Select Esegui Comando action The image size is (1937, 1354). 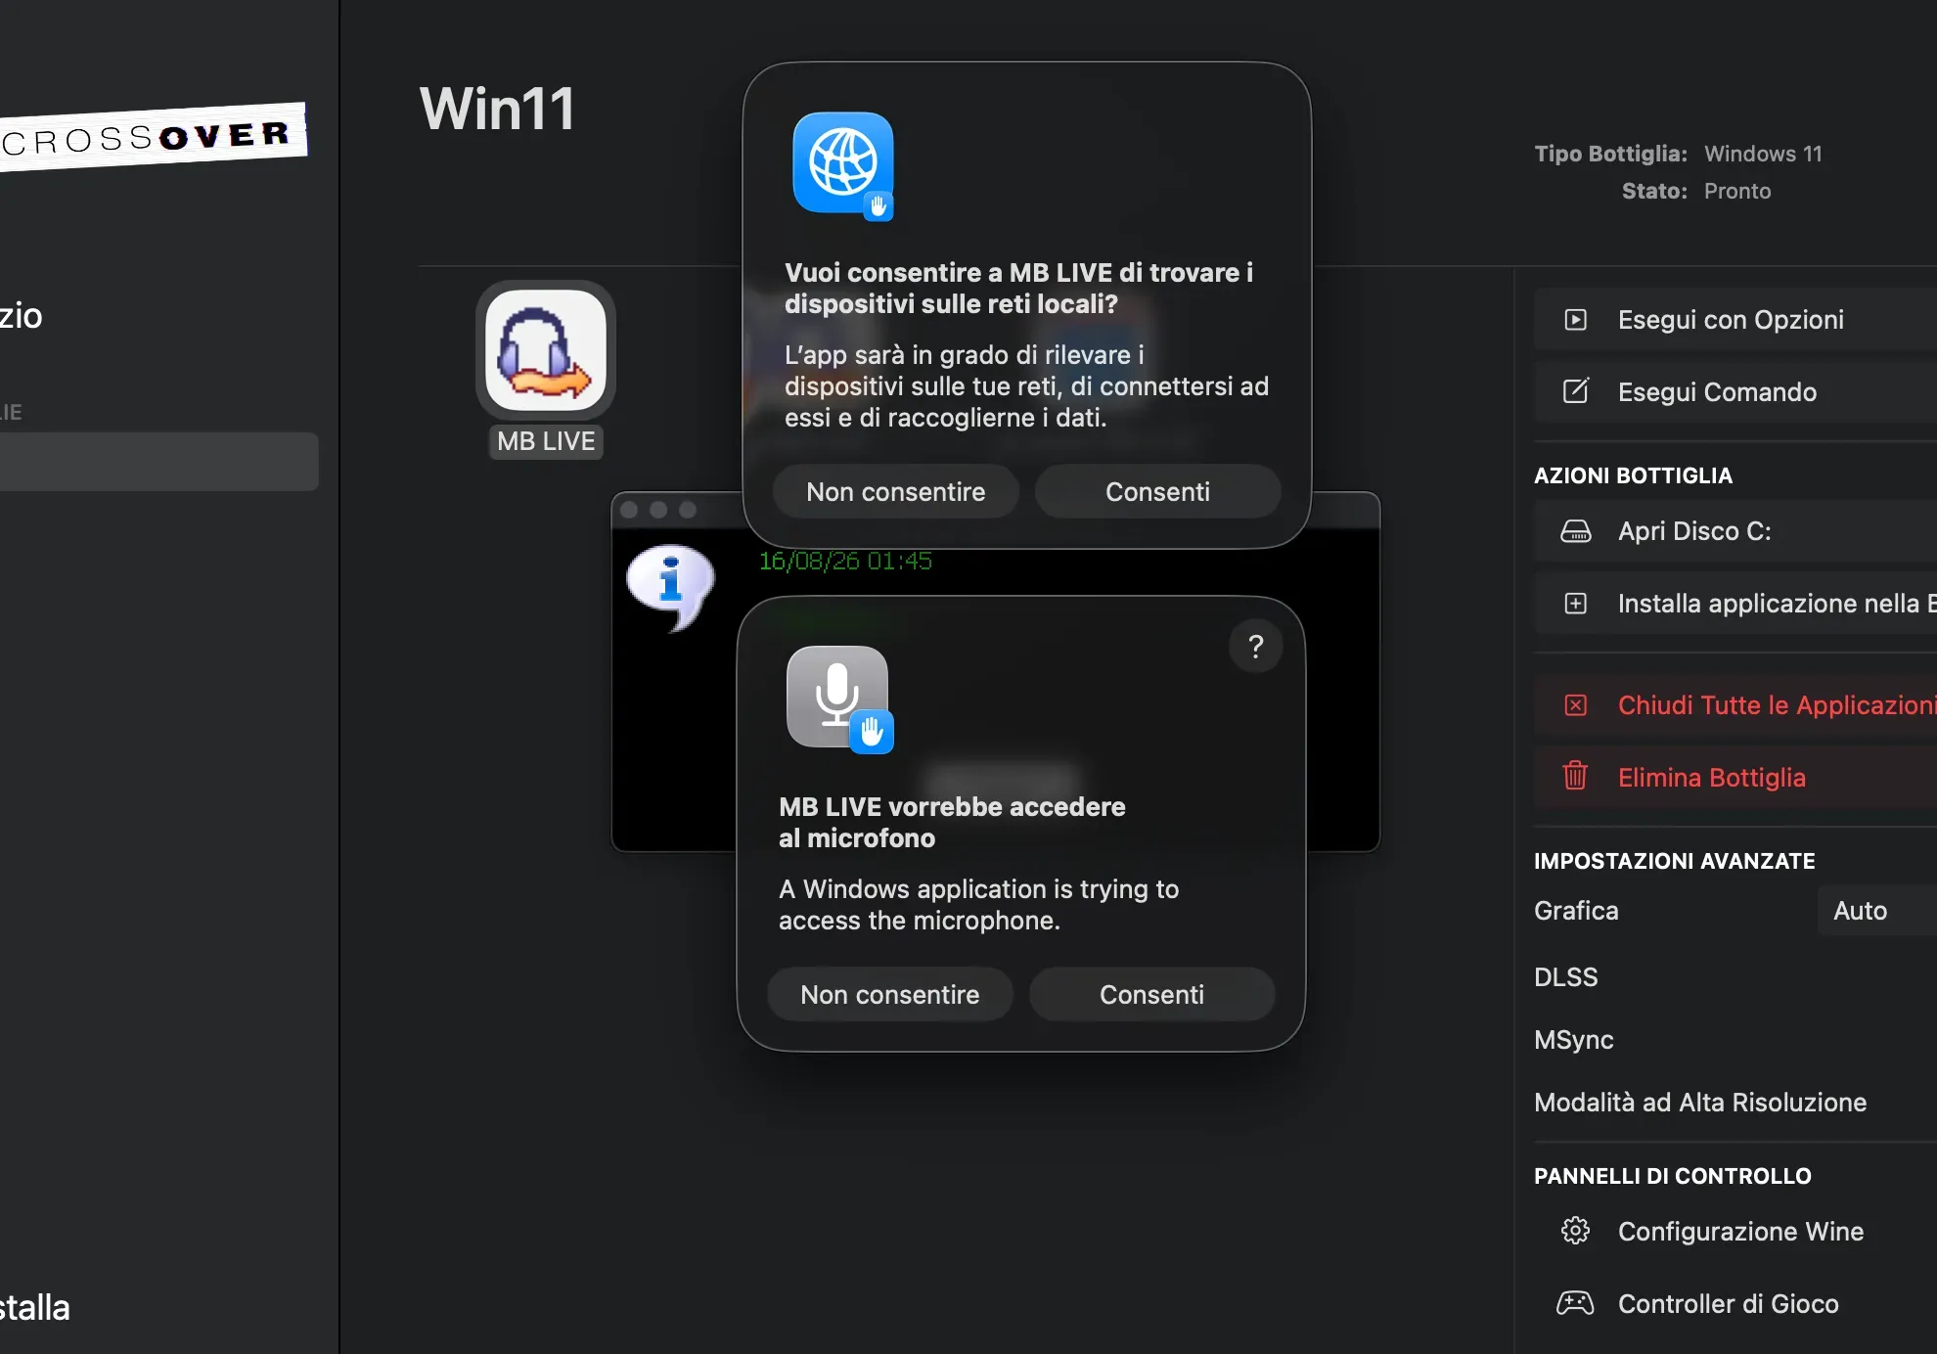tap(1735, 392)
